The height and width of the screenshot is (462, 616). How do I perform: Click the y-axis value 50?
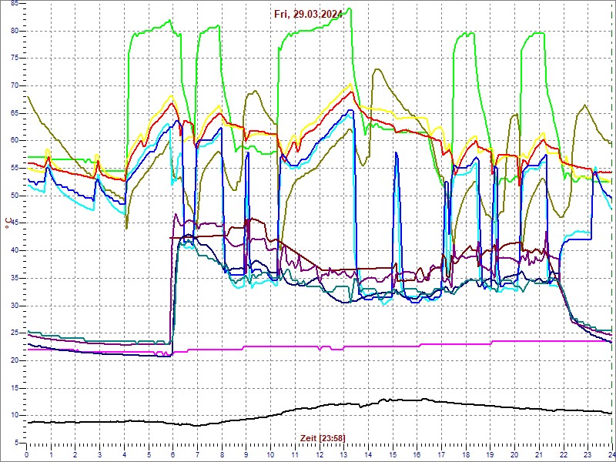14,196
